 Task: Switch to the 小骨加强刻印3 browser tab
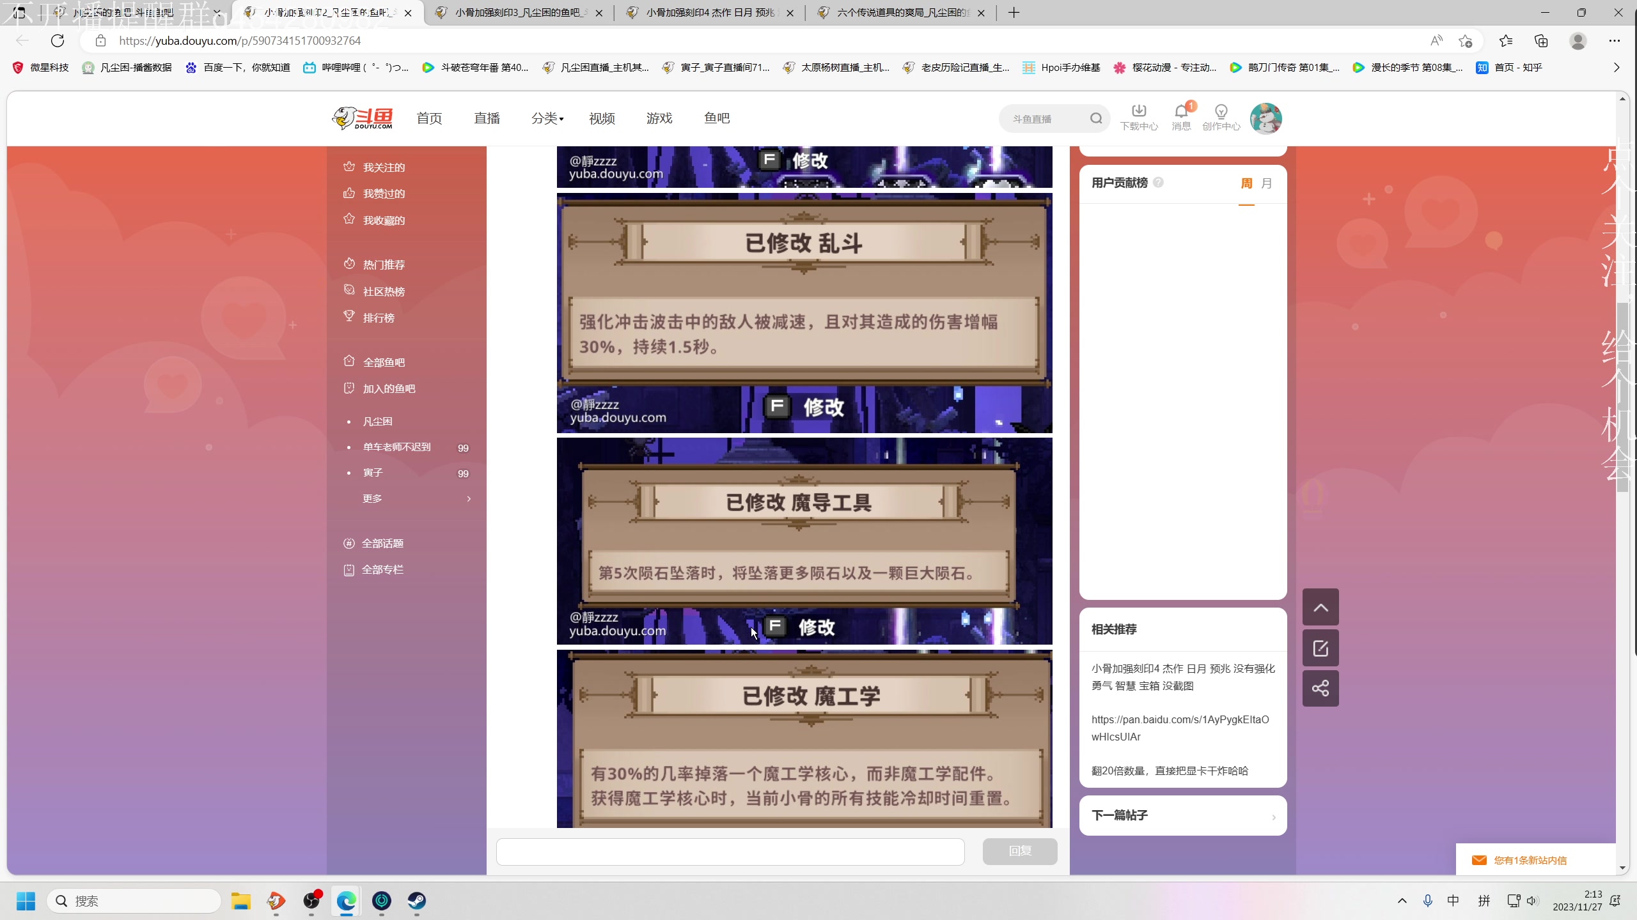(x=518, y=13)
